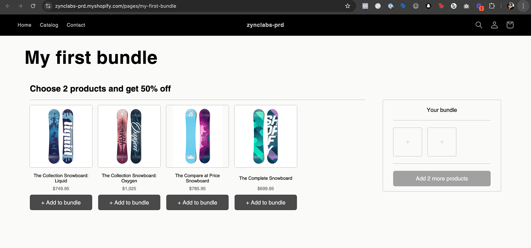Click the camera screenshot extension icon
The height and width of the screenshot is (248, 531).
pos(466,6)
